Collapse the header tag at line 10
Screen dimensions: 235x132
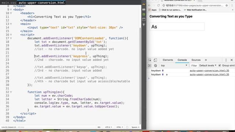click(11, 13)
